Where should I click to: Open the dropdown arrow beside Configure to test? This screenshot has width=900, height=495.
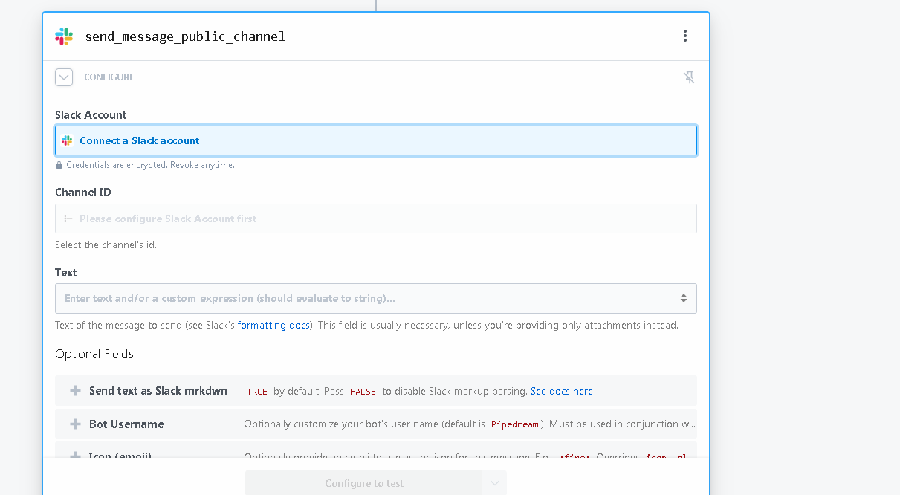pos(495,483)
